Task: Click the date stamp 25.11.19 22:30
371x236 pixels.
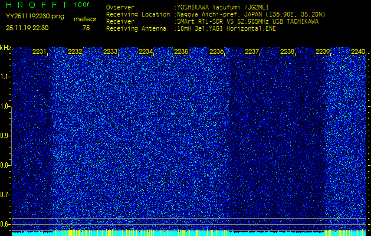Action: click(27, 28)
